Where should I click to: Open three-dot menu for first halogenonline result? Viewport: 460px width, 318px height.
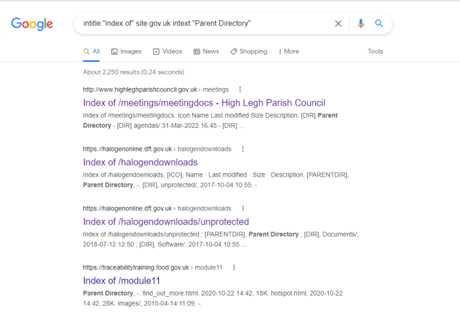coord(243,149)
